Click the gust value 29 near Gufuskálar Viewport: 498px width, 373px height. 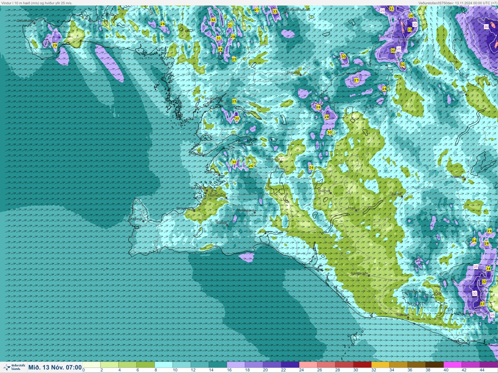pos(54,46)
